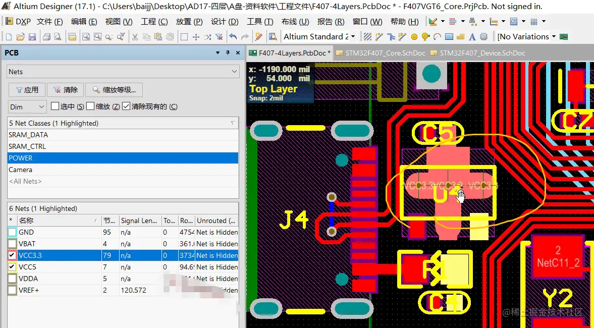
Task: Pin the PCB panel with pushpin
Action: [228, 52]
